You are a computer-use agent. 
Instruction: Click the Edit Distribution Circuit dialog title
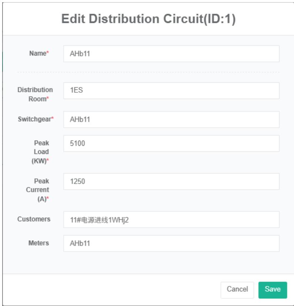tap(148, 19)
